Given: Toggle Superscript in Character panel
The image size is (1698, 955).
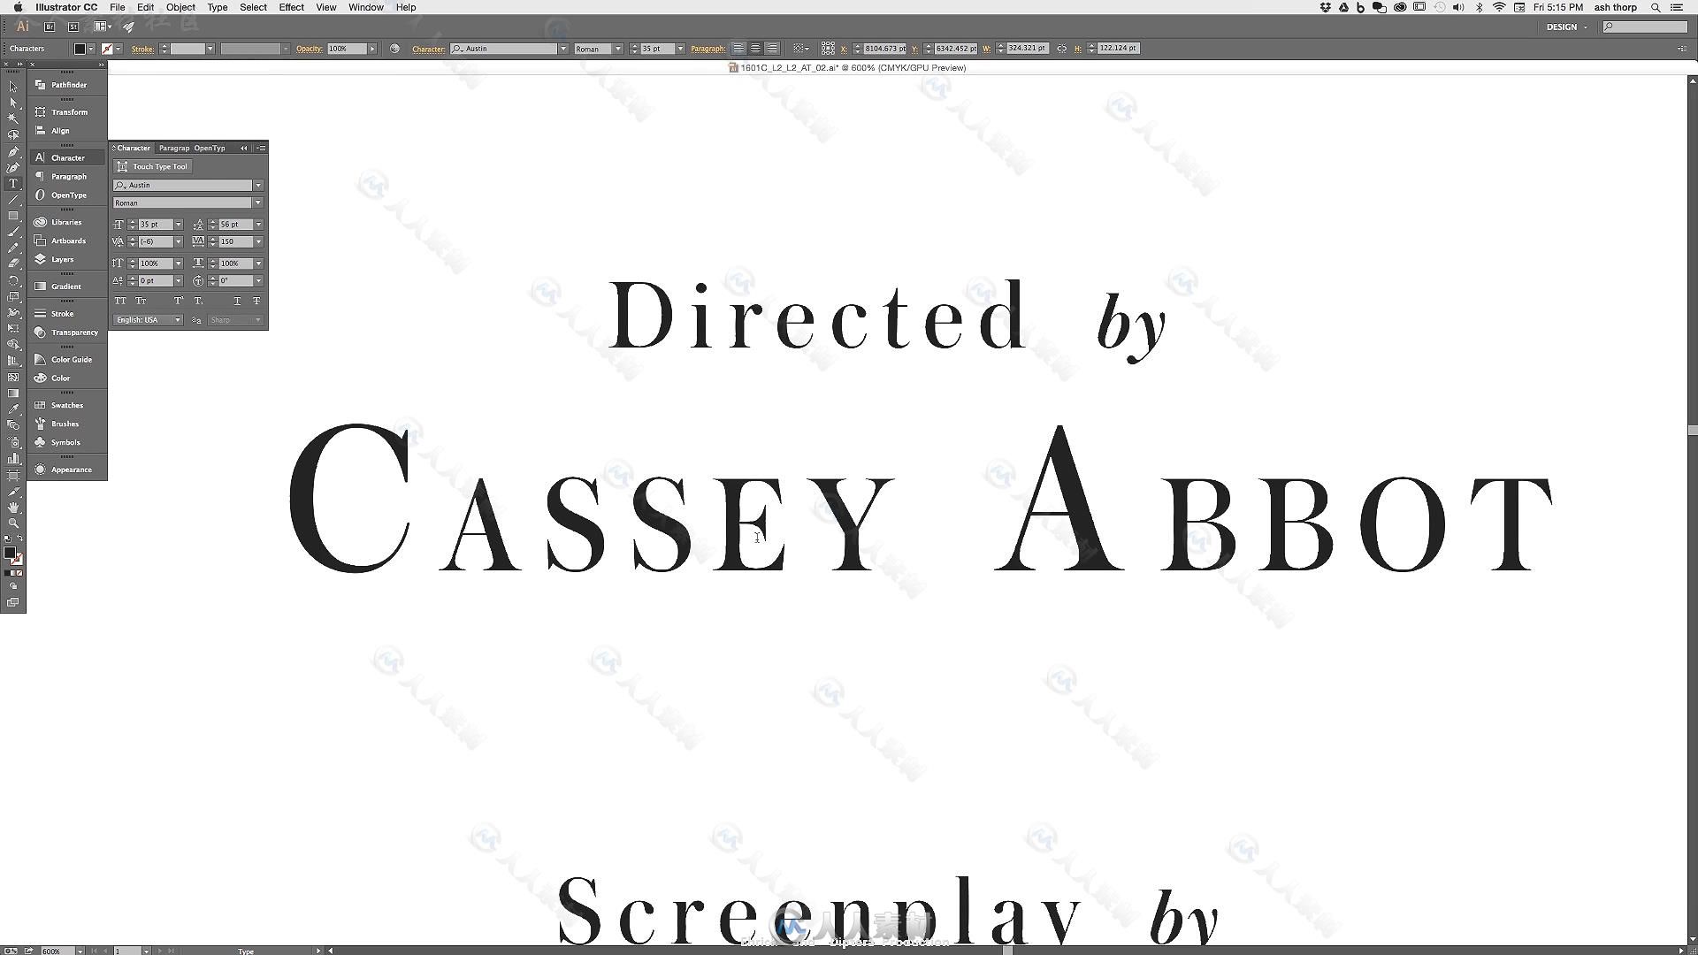Looking at the screenshot, I should coord(178,301).
